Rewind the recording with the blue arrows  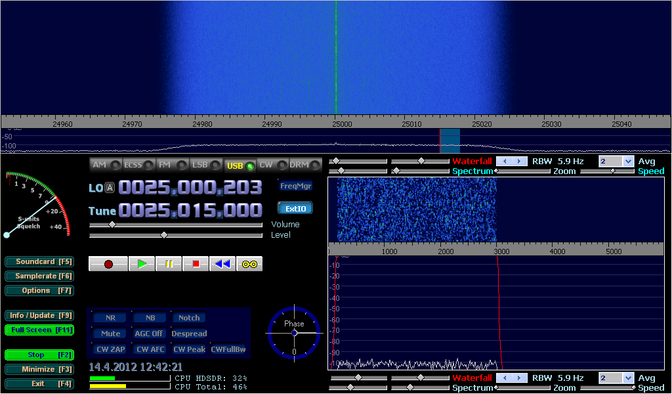pyautogui.click(x=222, y=264)
